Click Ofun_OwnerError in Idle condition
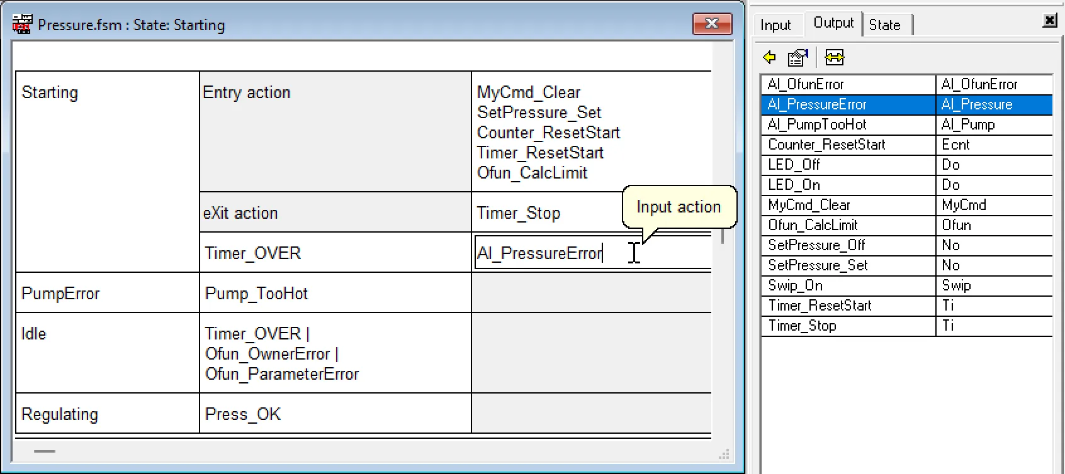Image resolution: width=1065 pixels, height=474 pixels. 268,354
